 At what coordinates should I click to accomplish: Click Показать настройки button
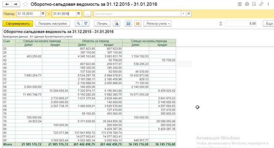pyautogui.click(x=53, y=24)
